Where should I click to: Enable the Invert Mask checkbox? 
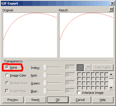point(7,91)
